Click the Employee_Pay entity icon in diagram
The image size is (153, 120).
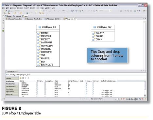[x=94, y=27]
